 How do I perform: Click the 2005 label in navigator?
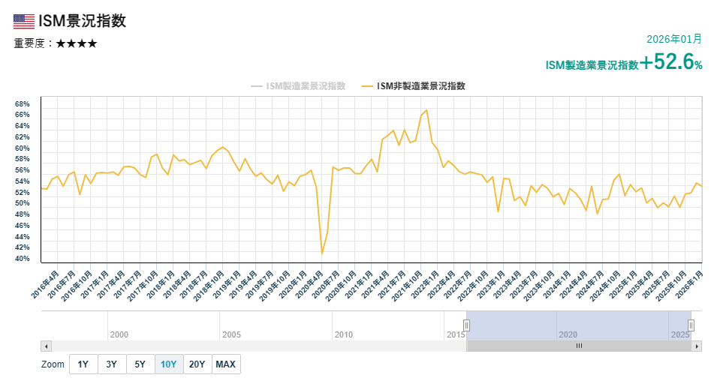point(231,334)
